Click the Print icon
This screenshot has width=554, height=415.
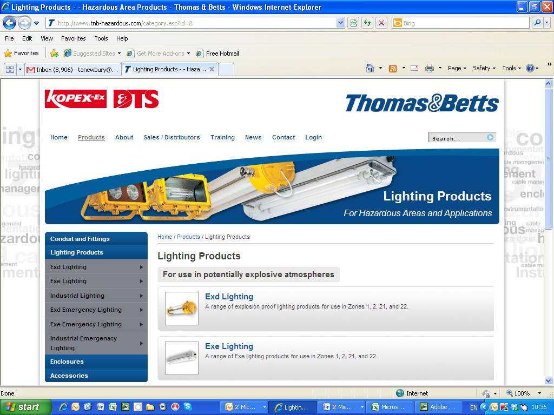[430, 68]
